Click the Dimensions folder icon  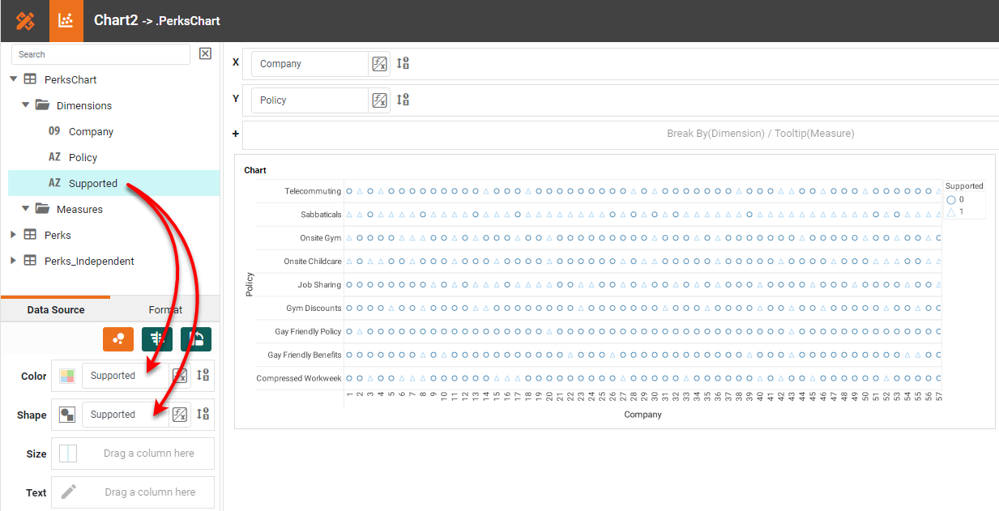(43, 105)
